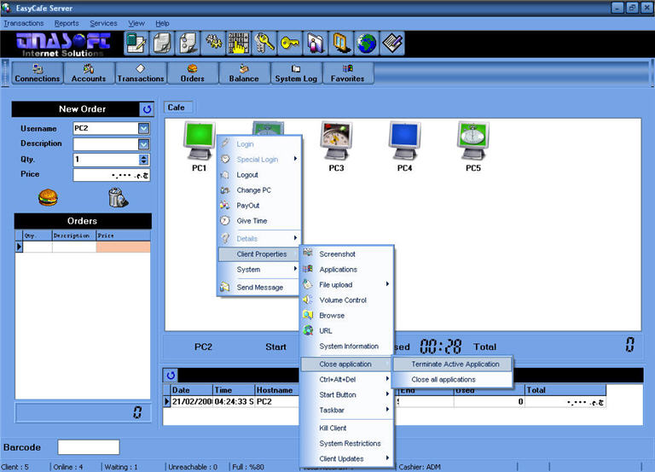Expand the Description dropdown
655x472 pixels.
coord(143,144)
